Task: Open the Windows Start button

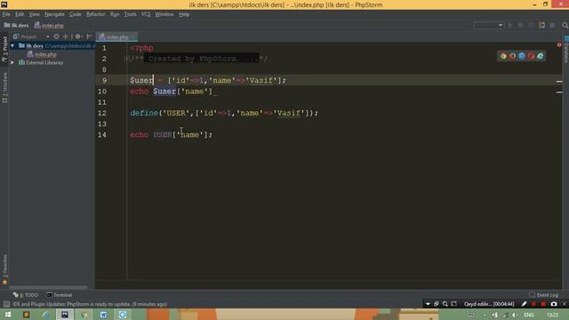Action: 8,315
